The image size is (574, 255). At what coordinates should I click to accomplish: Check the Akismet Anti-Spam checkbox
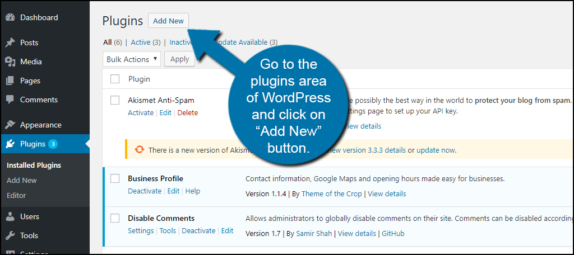click(115, 100)
